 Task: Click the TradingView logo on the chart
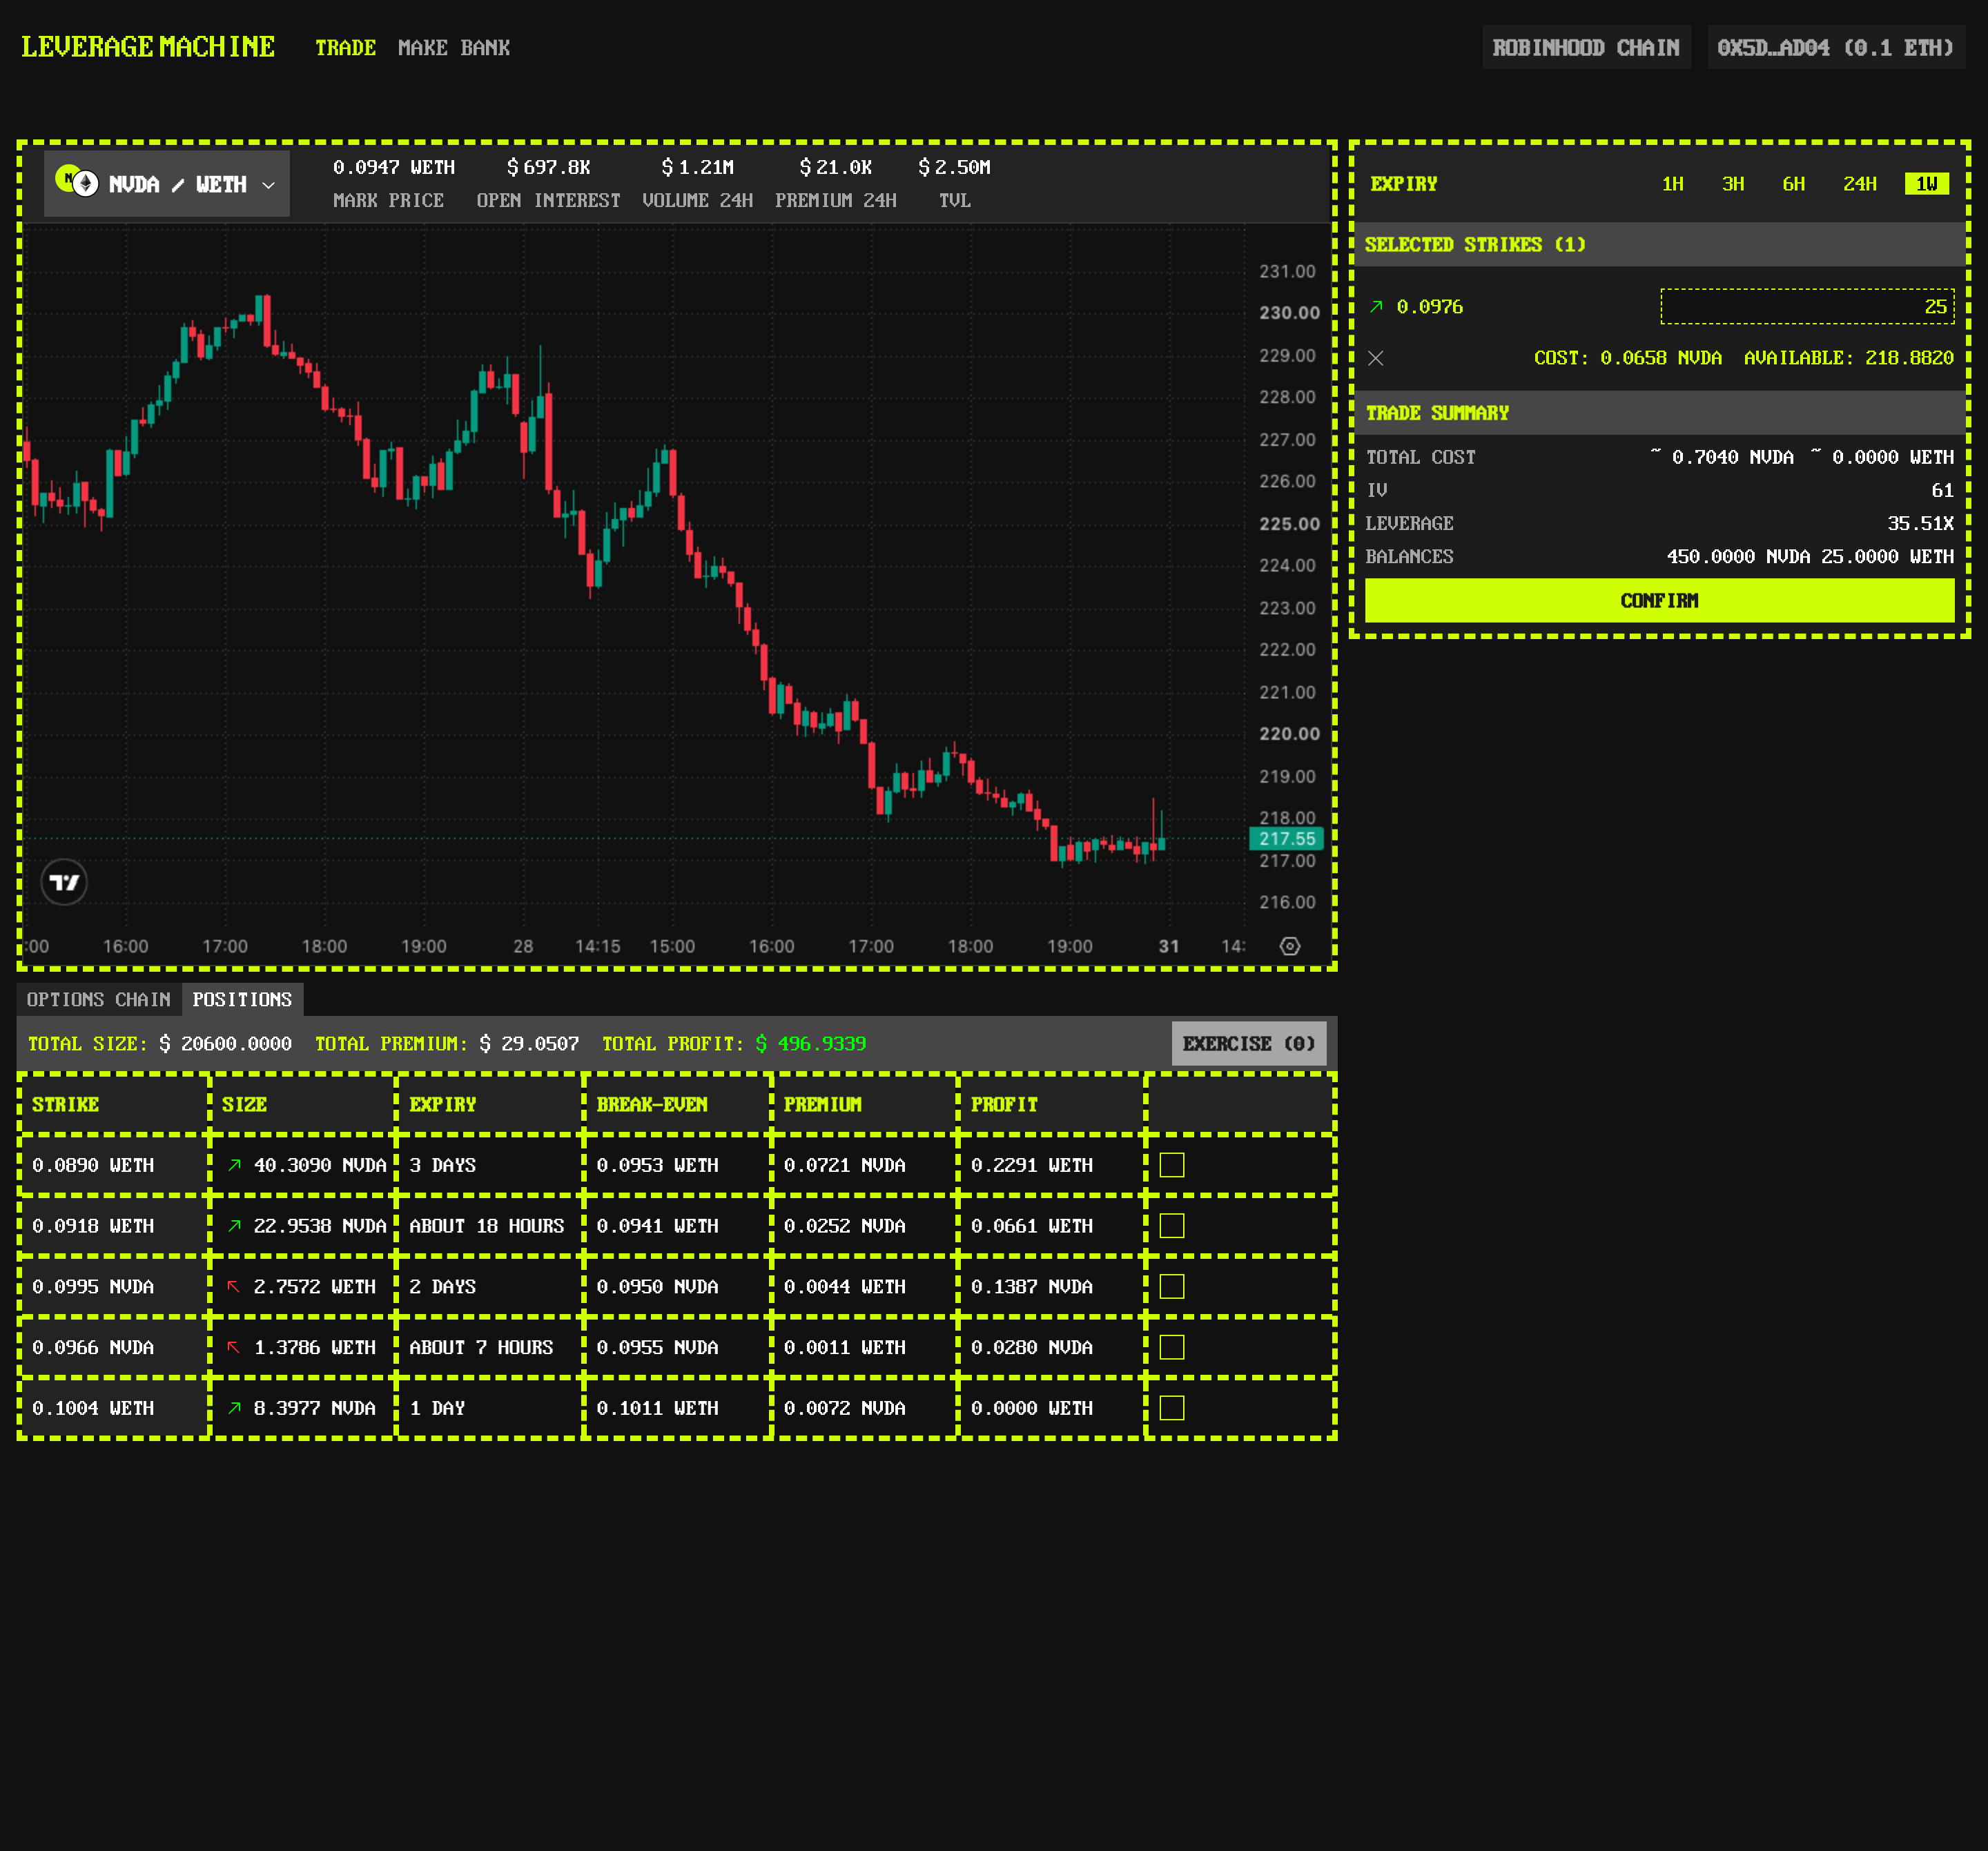(64, 882)
